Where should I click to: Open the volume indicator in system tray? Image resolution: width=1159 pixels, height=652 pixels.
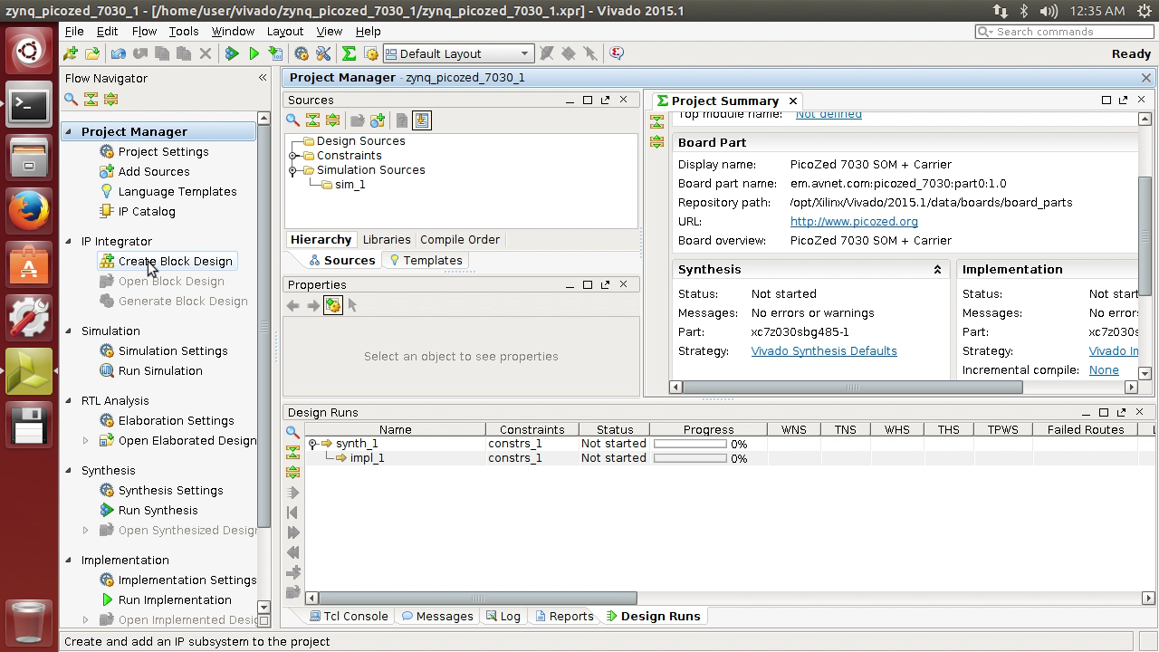[x=1049, y=11]
